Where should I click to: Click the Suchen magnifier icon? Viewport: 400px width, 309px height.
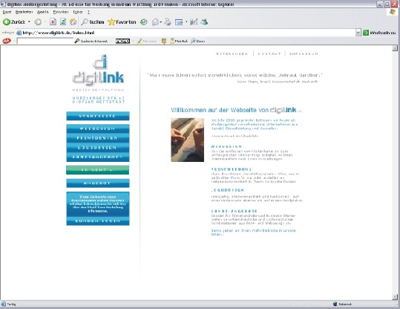coord(85,22)
